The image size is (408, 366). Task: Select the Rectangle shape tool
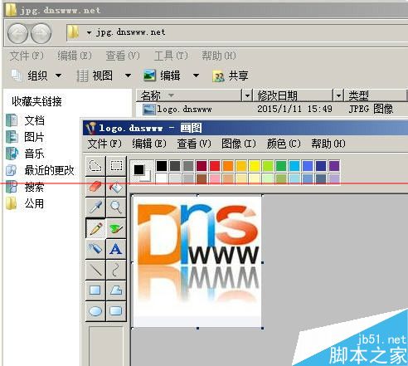point(95,290)
